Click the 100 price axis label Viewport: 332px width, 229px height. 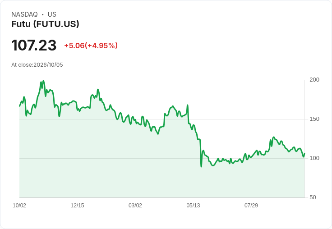314,158
